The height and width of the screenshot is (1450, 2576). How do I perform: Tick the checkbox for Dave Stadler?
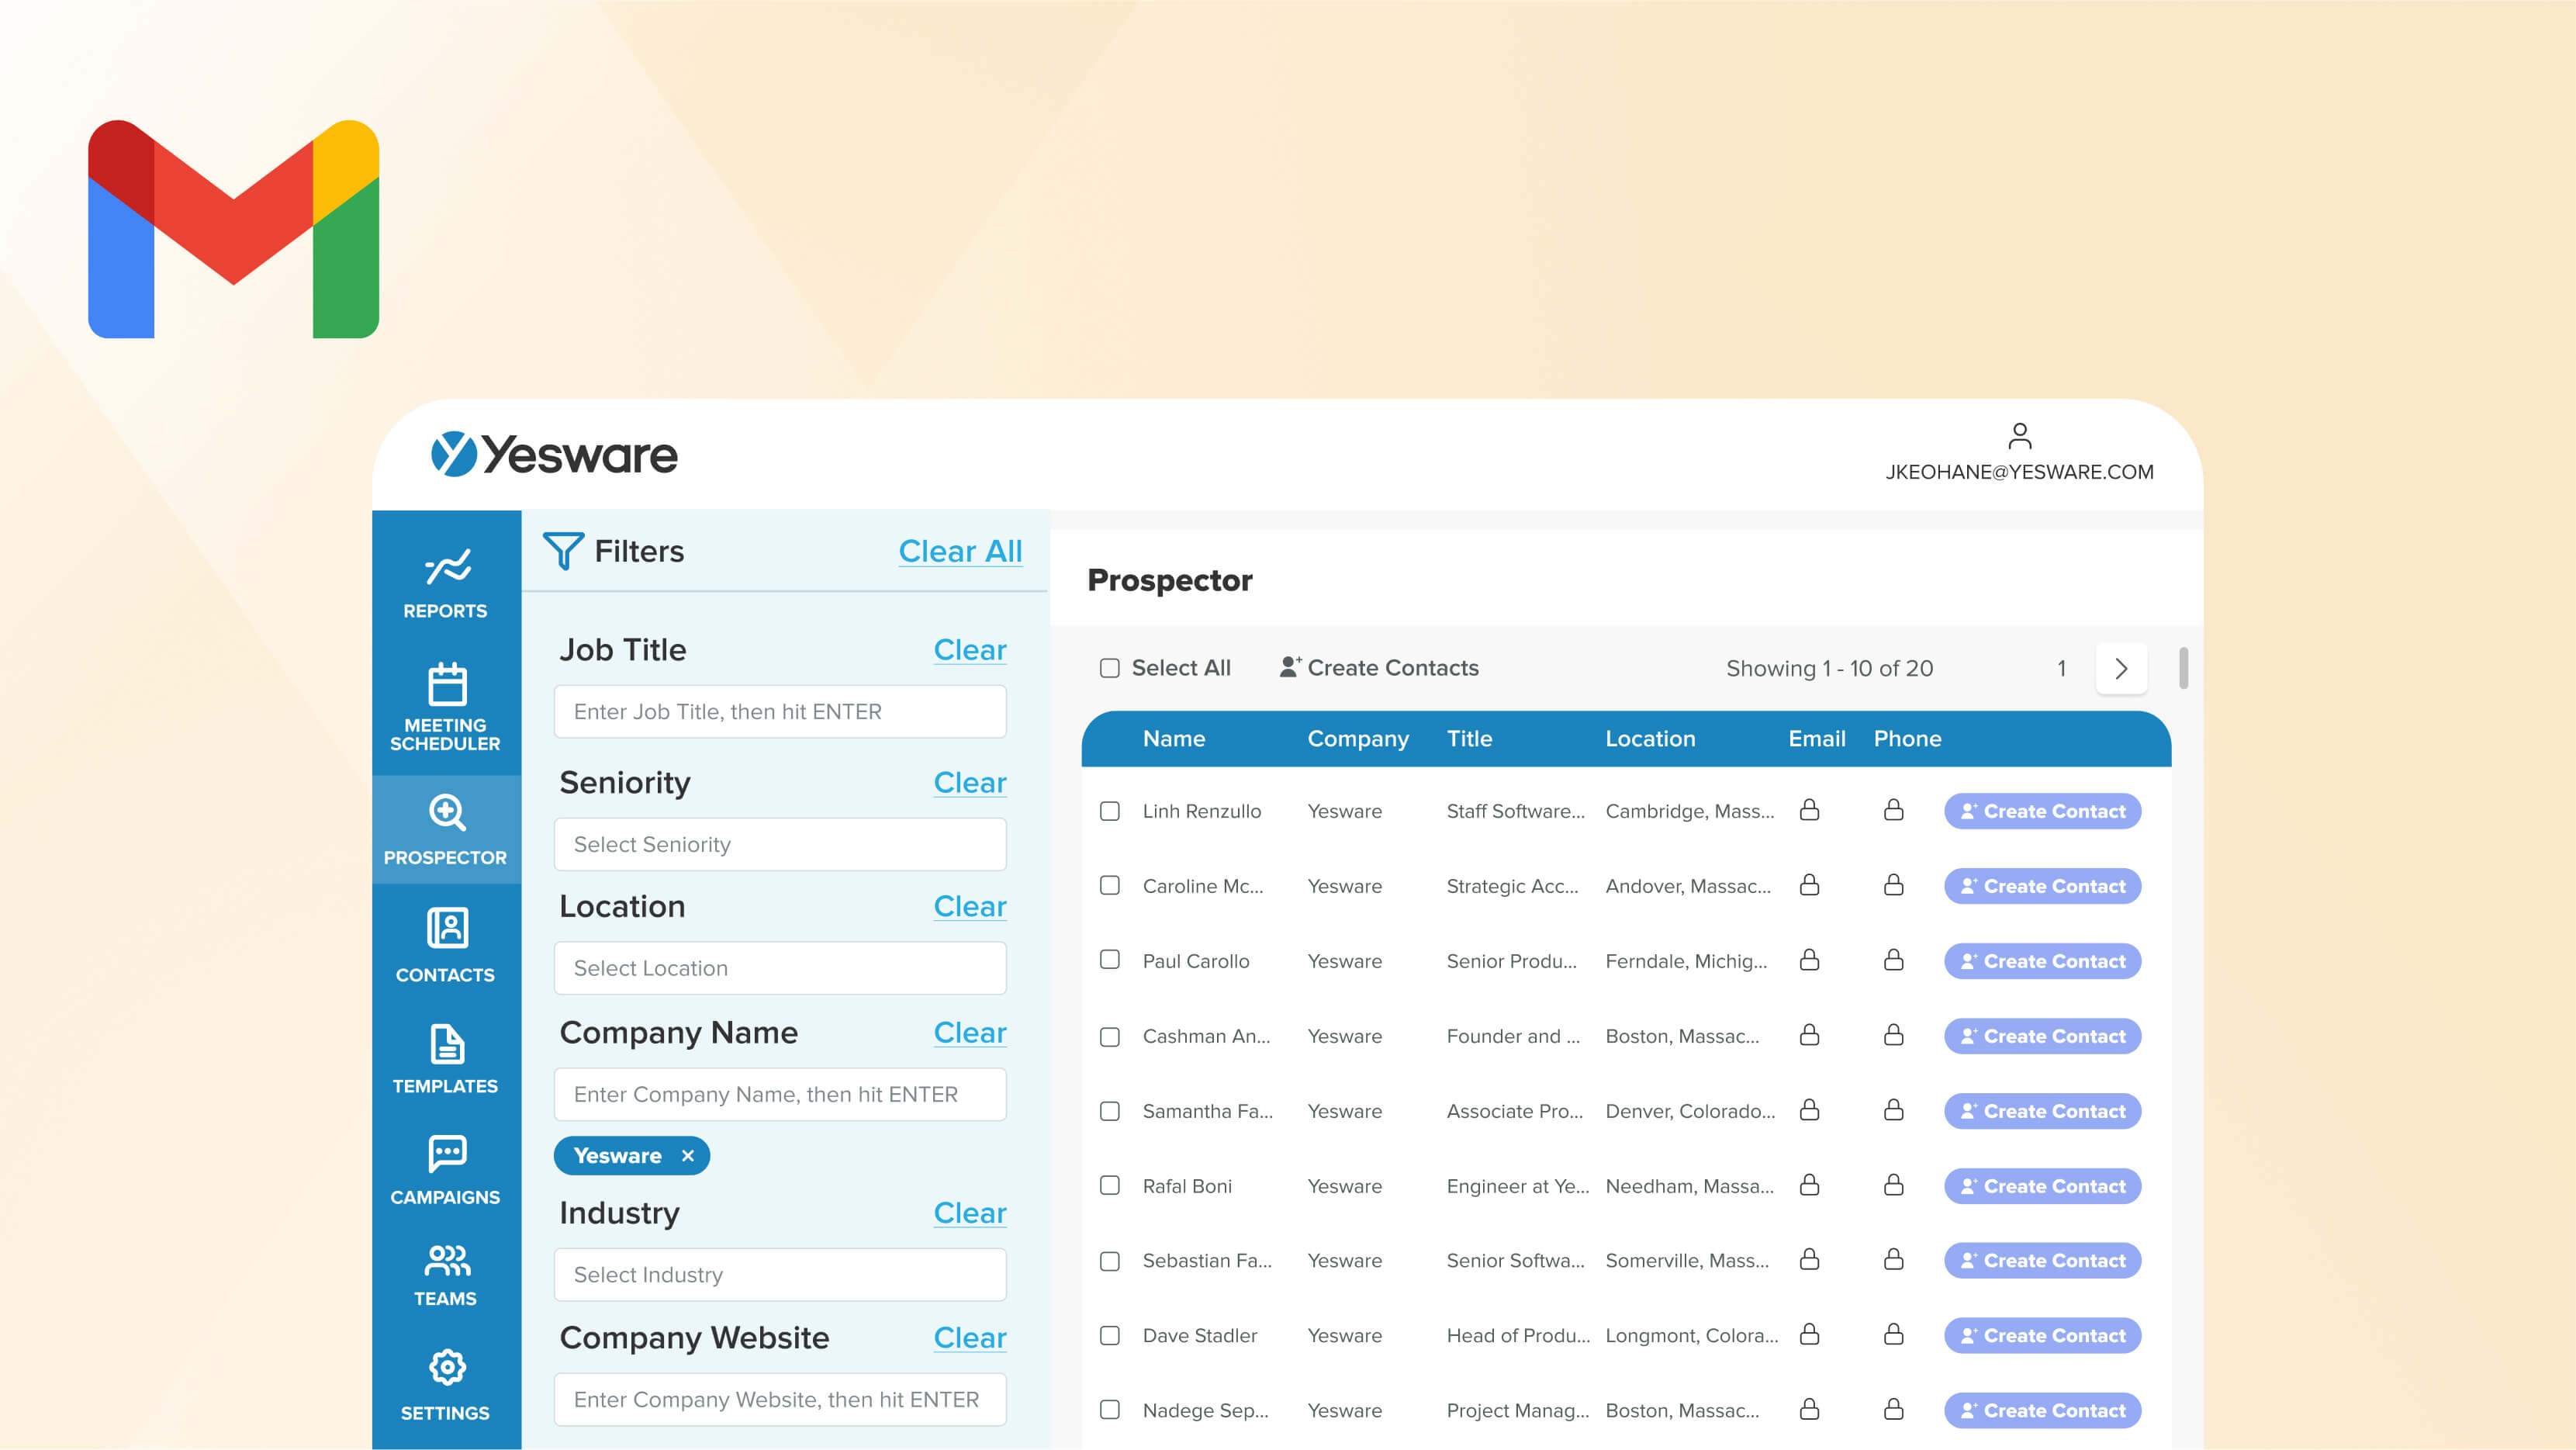pos(1109,1335)
